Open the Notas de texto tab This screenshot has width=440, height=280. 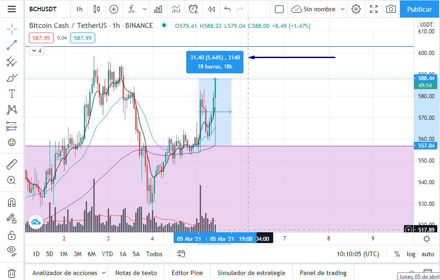(136, 273)
